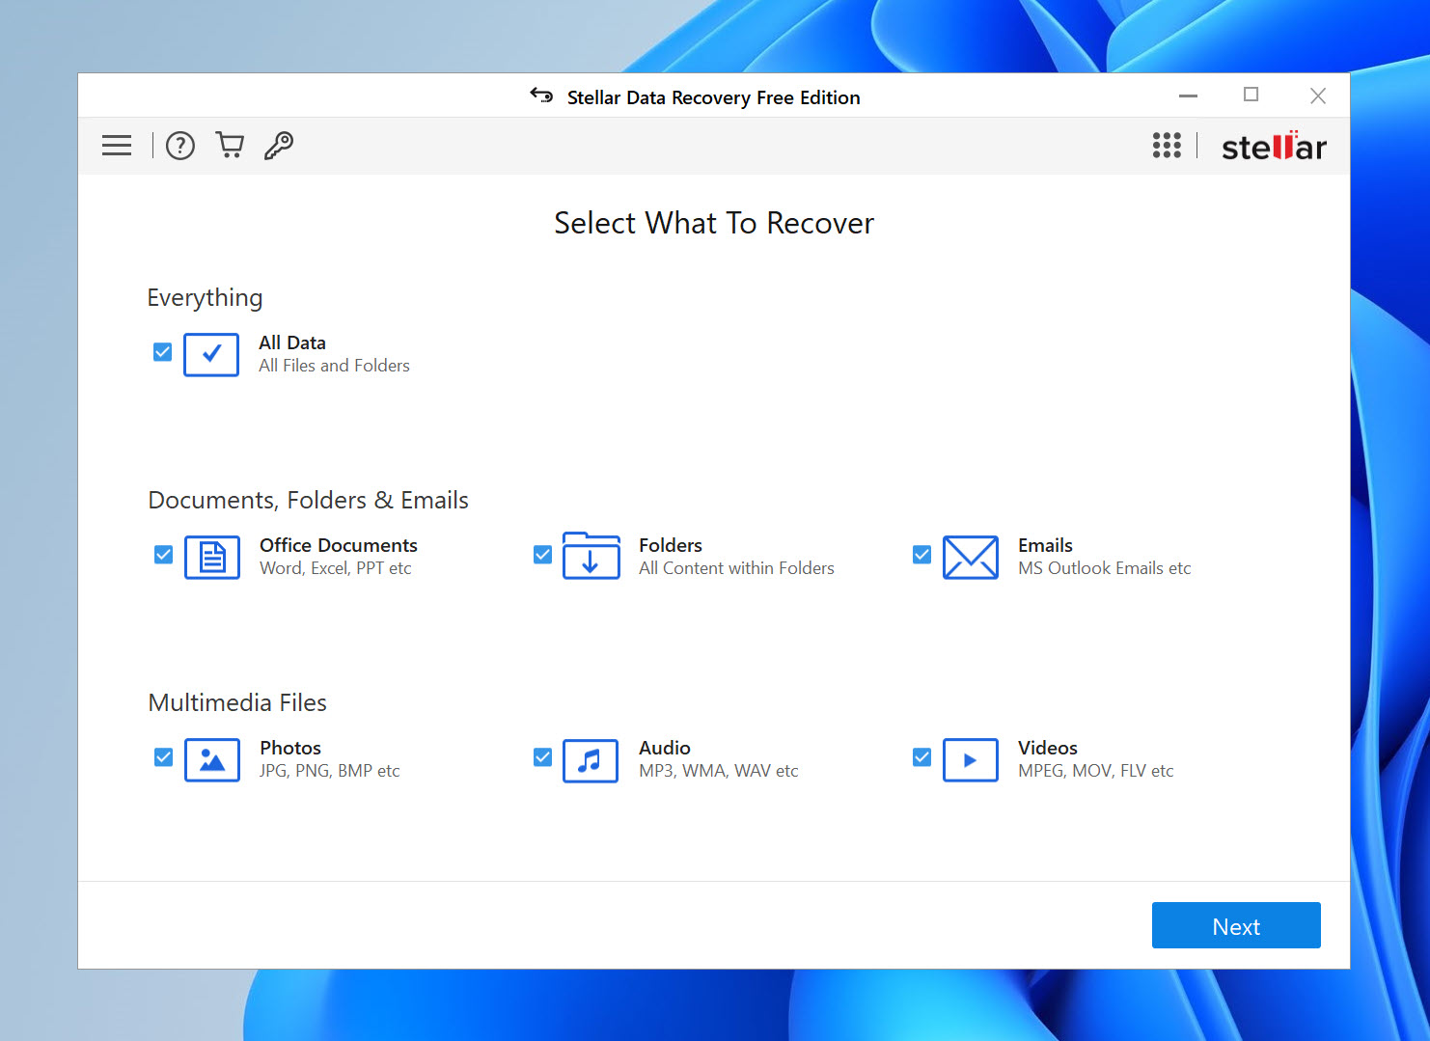Toggle the Office Documents checkbox
This screenshot has width=1430, height=1041.
point(163,555)
